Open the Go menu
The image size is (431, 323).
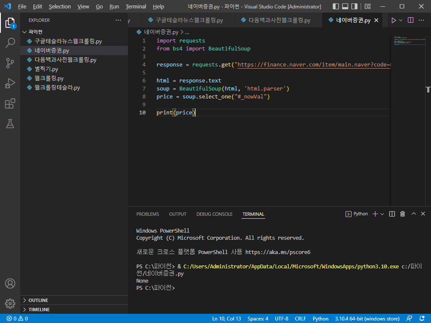[99, 6]
